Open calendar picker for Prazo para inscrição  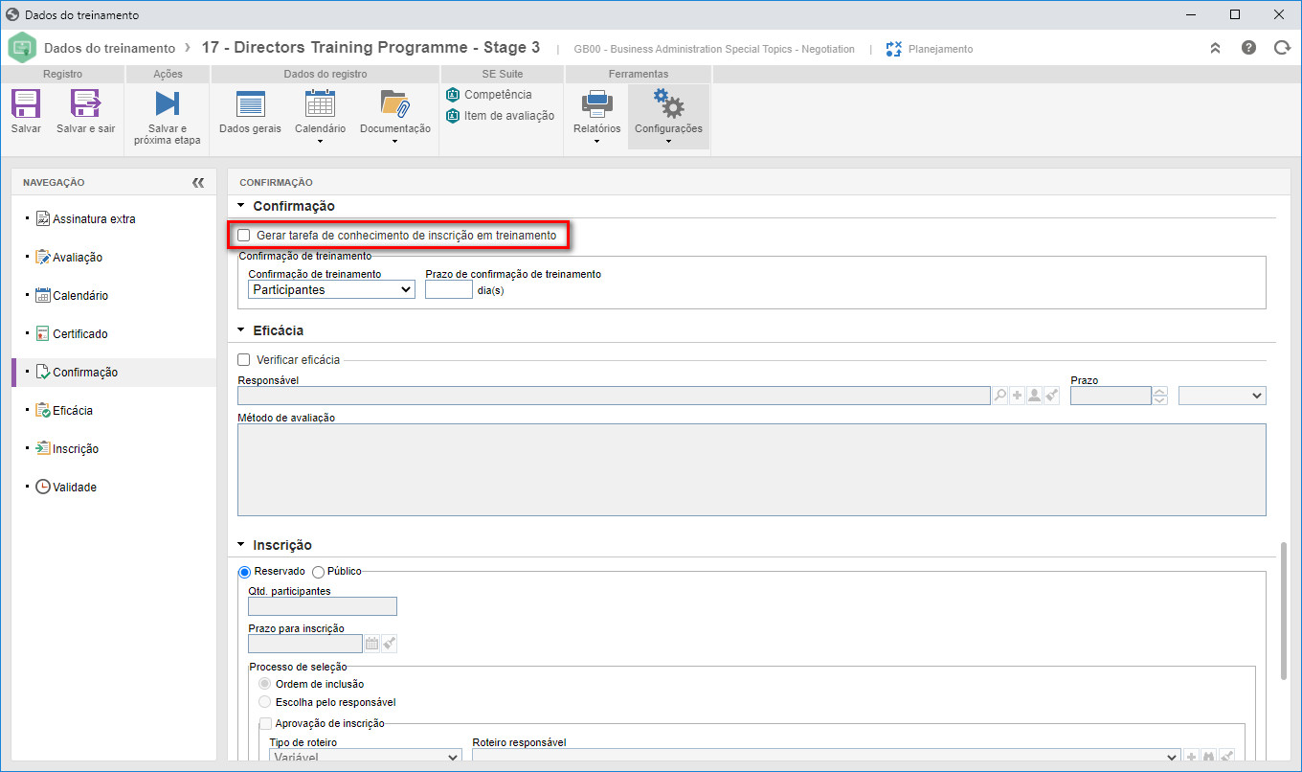click(x=372, y=644)
